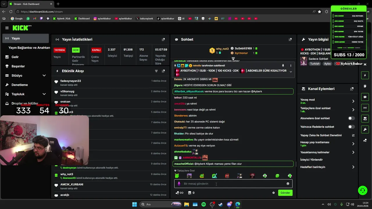Image resolution: width=372 pixels, height=209 pixels.
Task: Expand the Topluluk sidebar section
Action: click(44, 94)
